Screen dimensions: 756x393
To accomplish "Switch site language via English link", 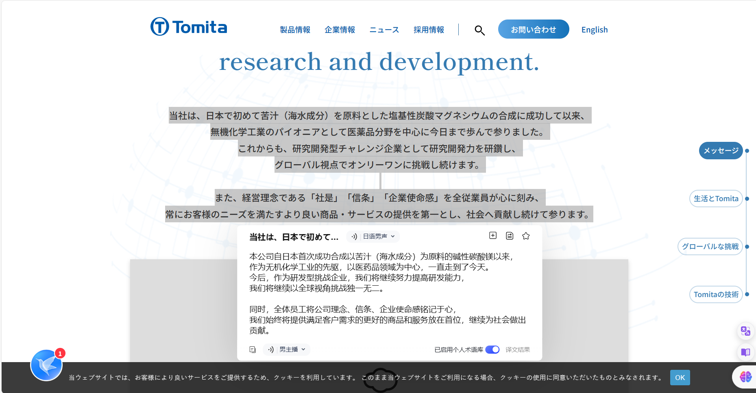I will [x=594, y=30].
